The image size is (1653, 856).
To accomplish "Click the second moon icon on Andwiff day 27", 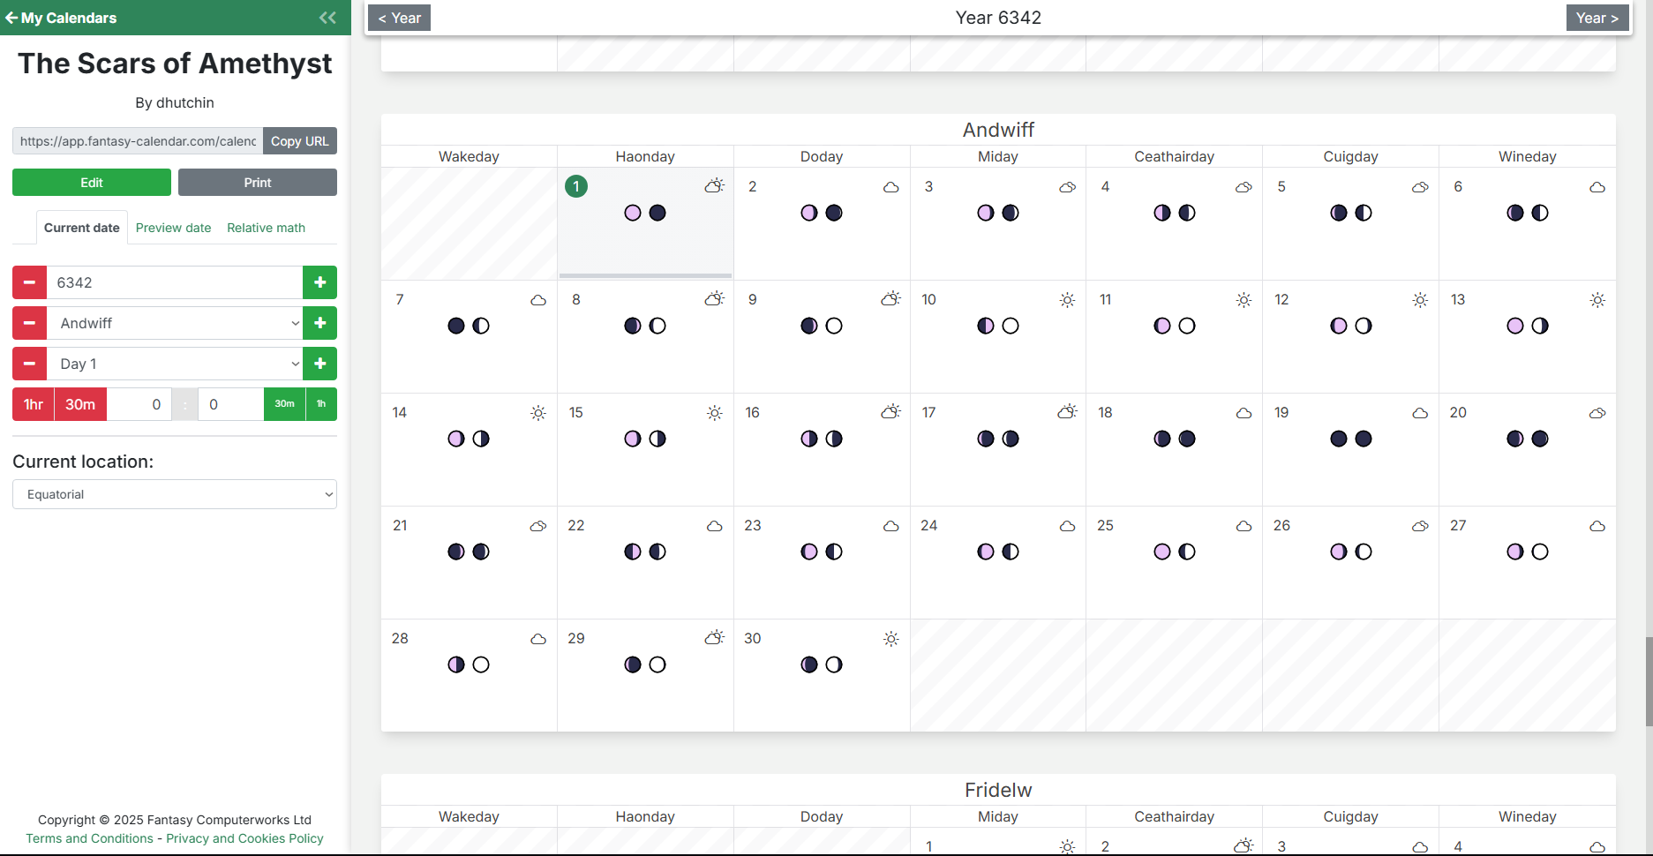I will click(x=1540, y=552).
